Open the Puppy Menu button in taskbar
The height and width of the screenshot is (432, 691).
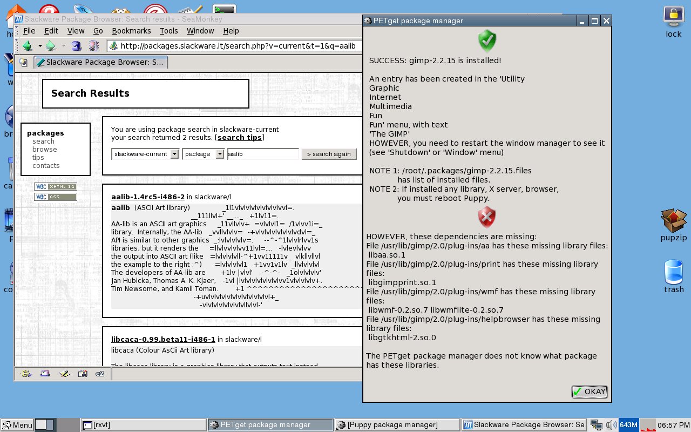click(x=17, y=425)
